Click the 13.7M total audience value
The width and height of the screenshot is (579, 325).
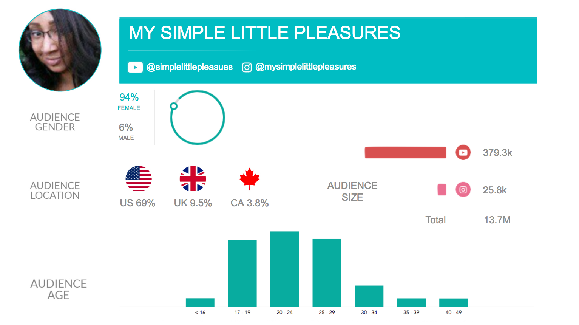coord(497,220)
